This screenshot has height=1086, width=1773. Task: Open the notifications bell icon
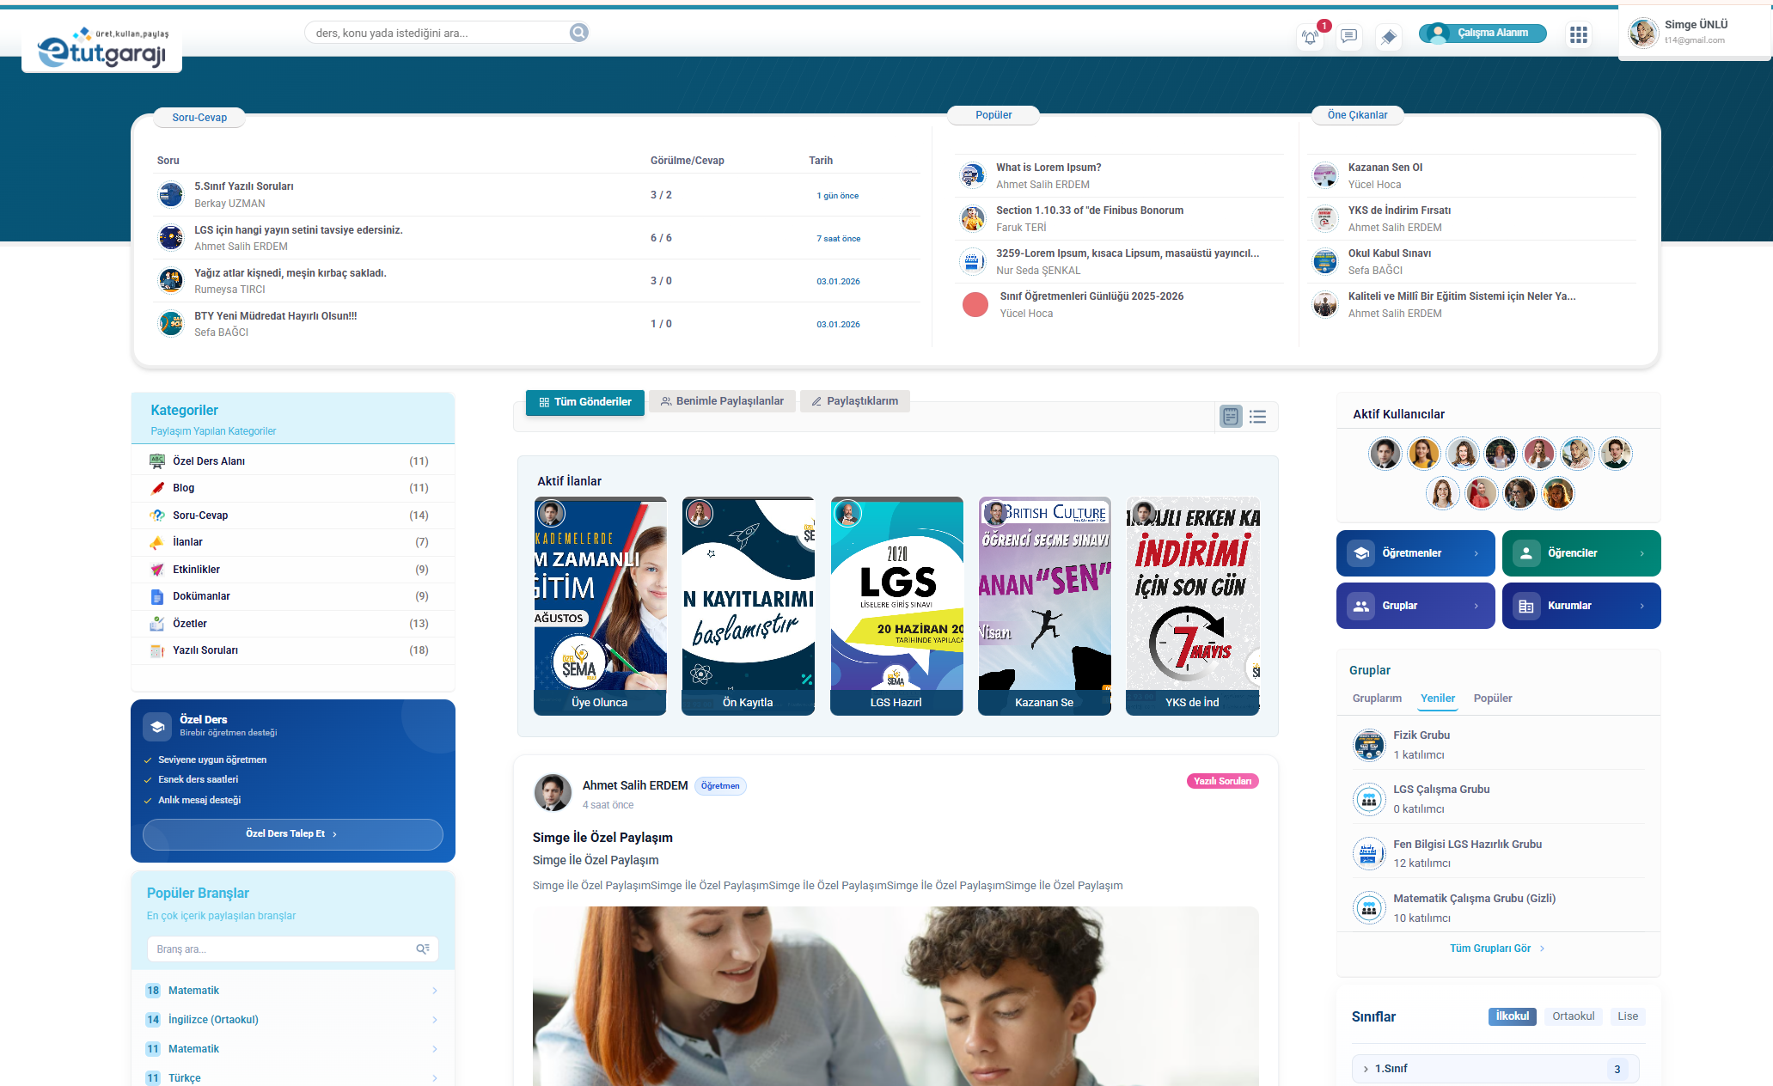click(x=1309, y=37)
